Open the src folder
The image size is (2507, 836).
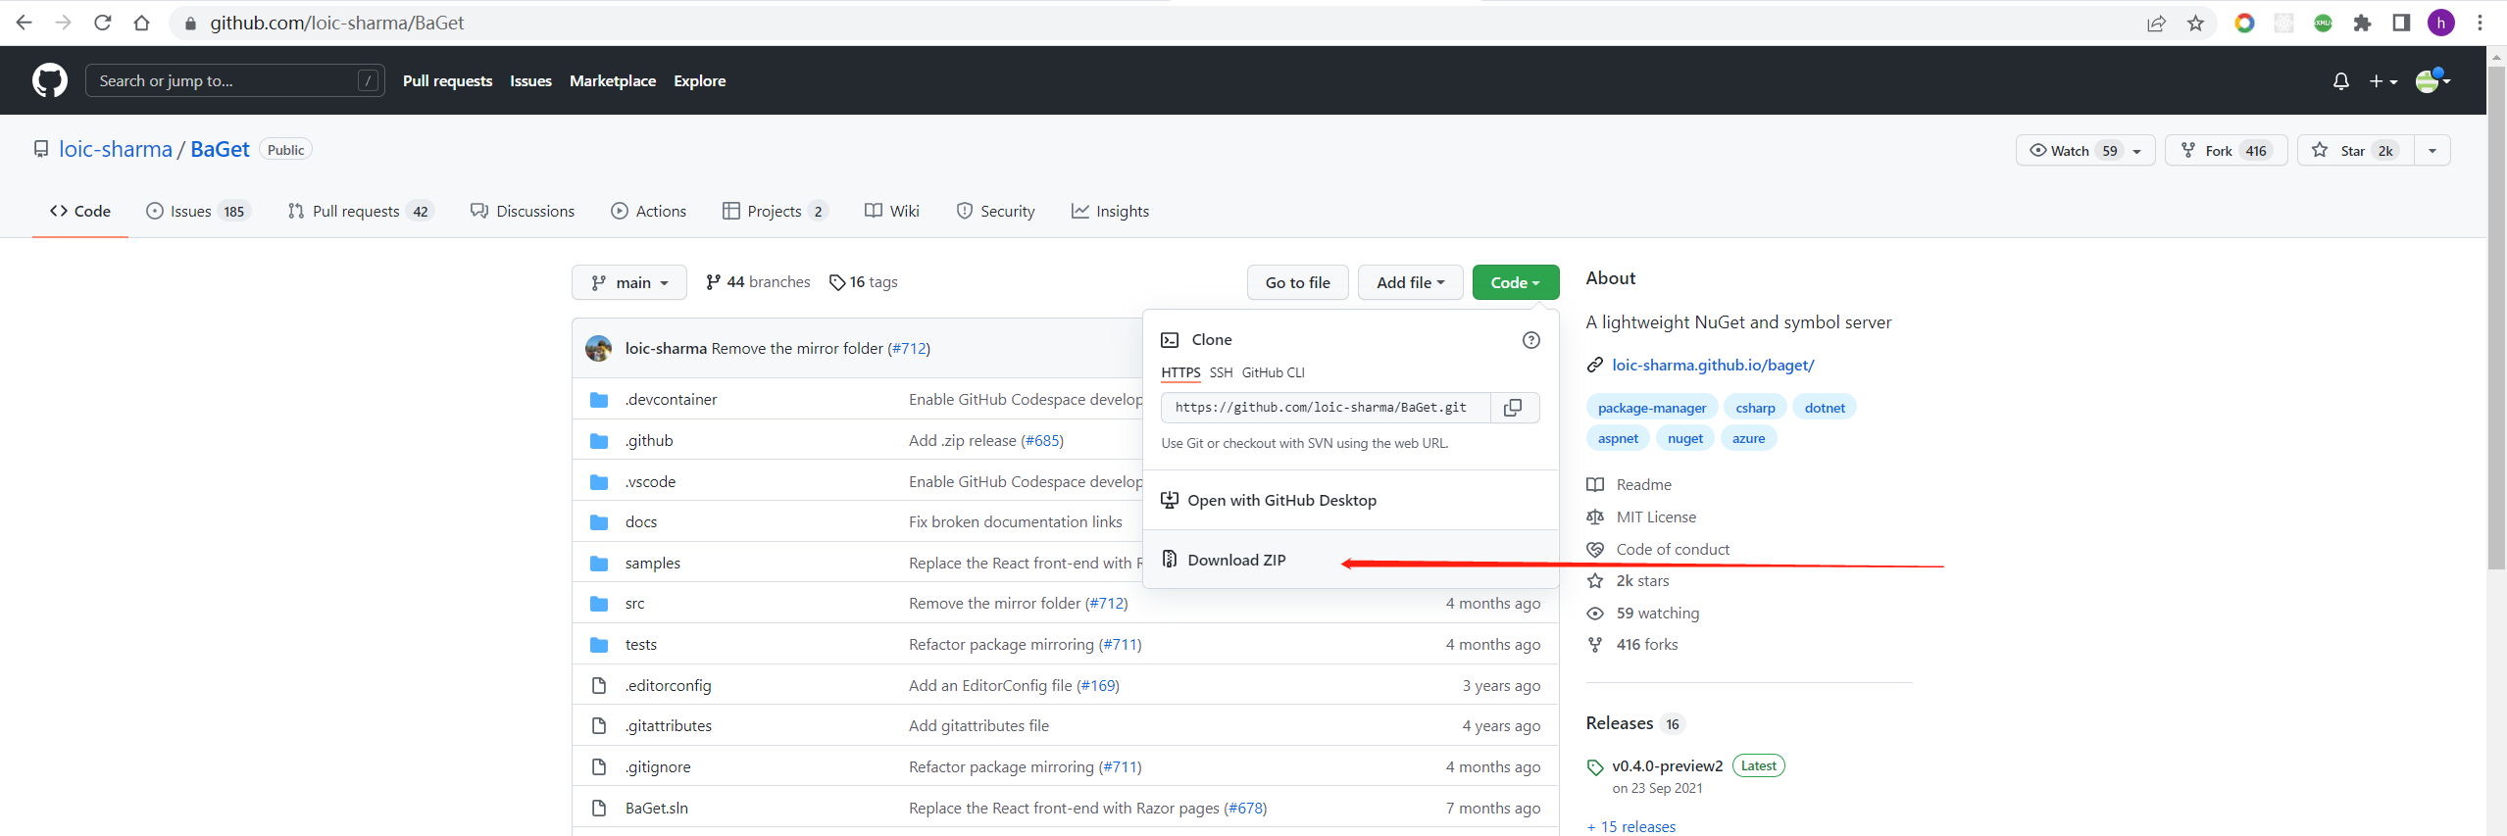634,604
